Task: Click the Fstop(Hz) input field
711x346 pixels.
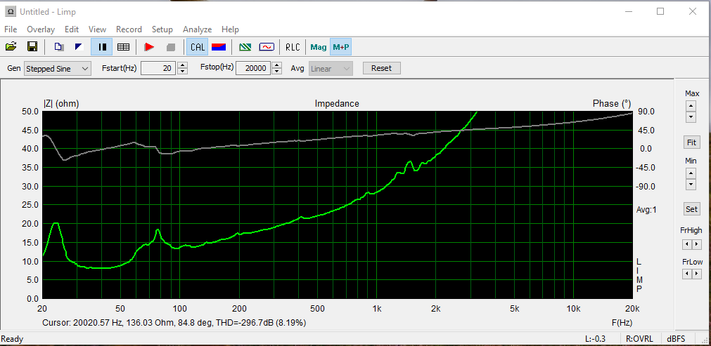Action: [253, 69]
